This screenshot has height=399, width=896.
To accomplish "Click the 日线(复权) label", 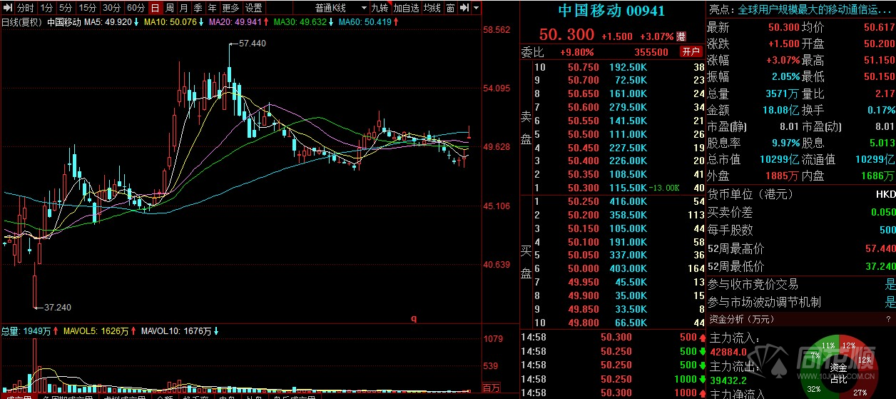I will (21, 22).
